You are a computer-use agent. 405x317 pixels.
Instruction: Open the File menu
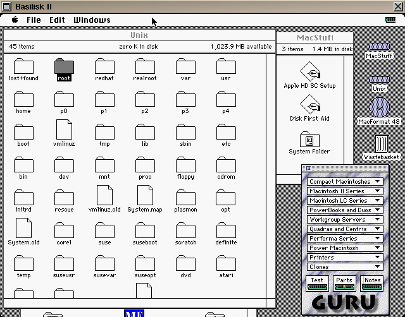(x=34, y=20)
